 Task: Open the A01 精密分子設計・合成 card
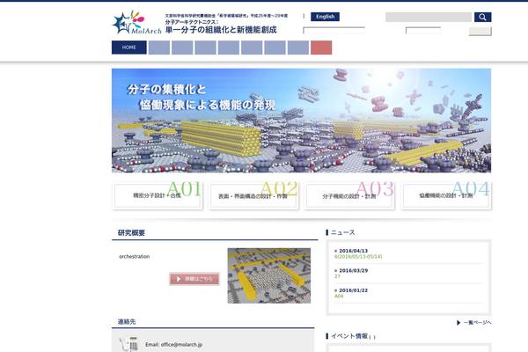pos(158,195)
